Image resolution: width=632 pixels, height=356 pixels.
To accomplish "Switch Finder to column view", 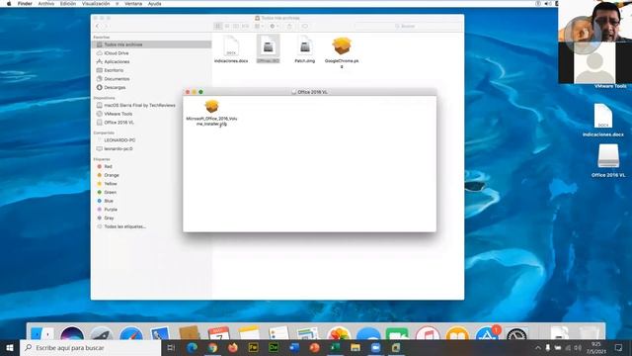I will pyautogui.click(x=236, y=27).
